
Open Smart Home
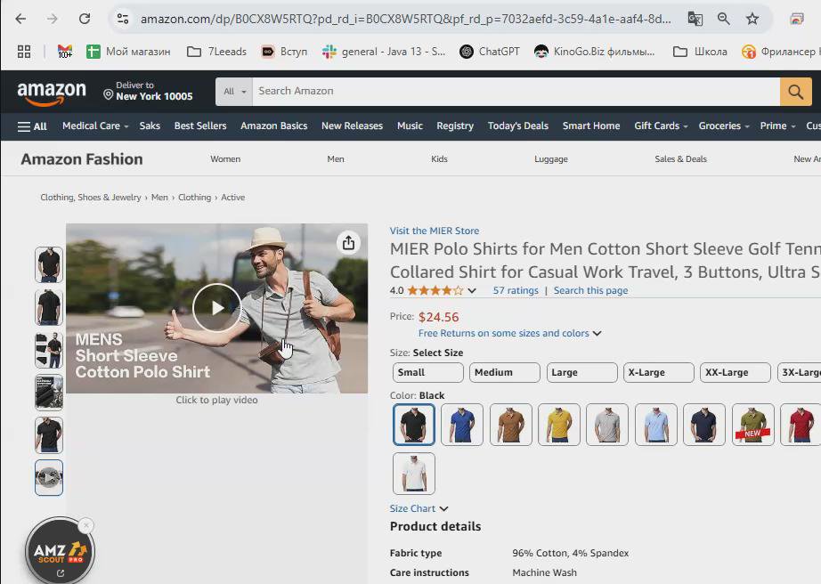(x=591, y=126)
